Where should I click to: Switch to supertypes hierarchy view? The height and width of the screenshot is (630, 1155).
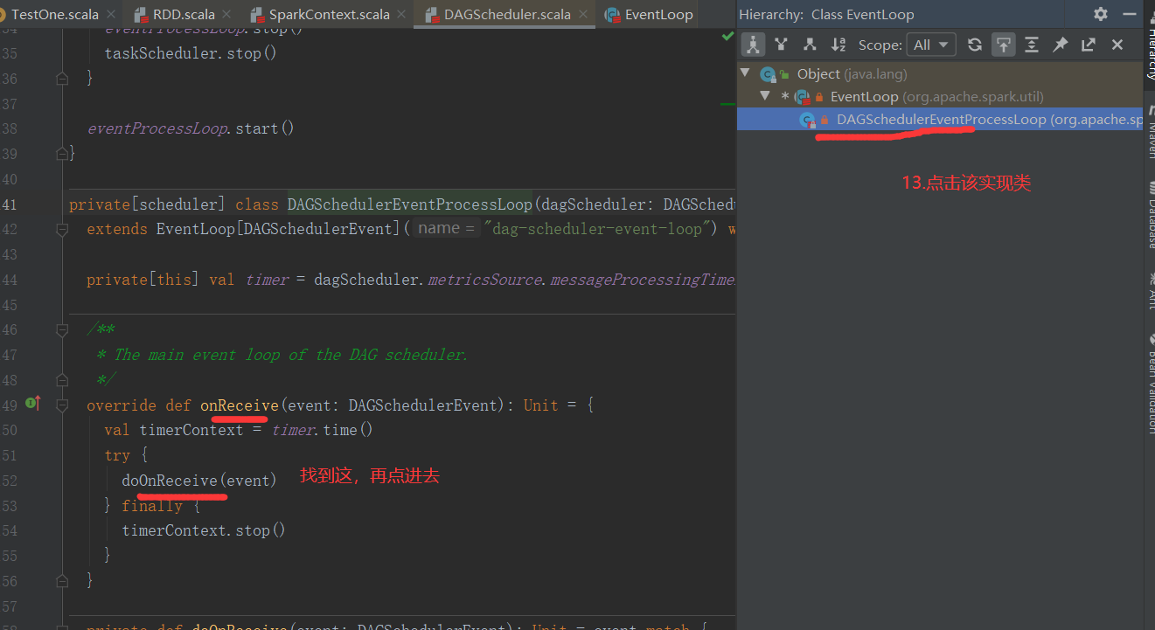click(781, 45)
